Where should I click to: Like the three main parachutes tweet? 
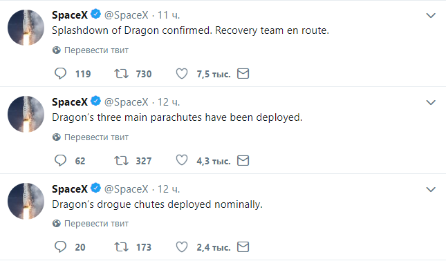(182, 160)
